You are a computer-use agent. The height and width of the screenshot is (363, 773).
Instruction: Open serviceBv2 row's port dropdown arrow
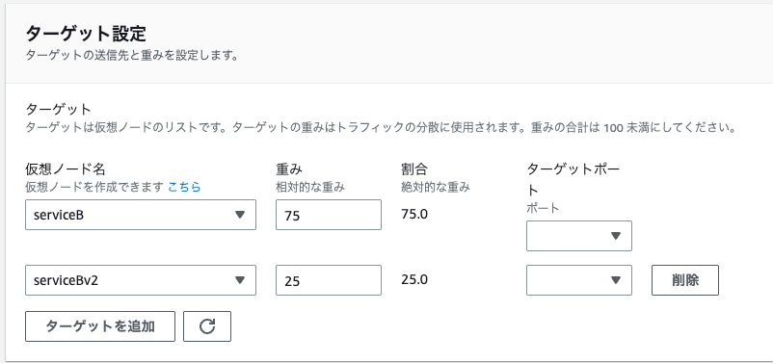[x=615, y=280]
